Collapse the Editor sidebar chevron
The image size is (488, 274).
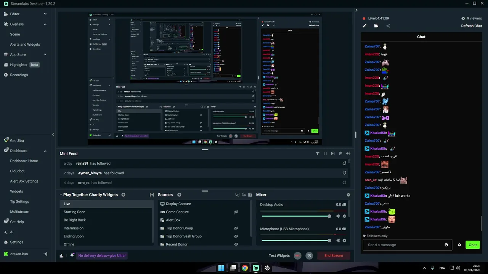(45, 14)
